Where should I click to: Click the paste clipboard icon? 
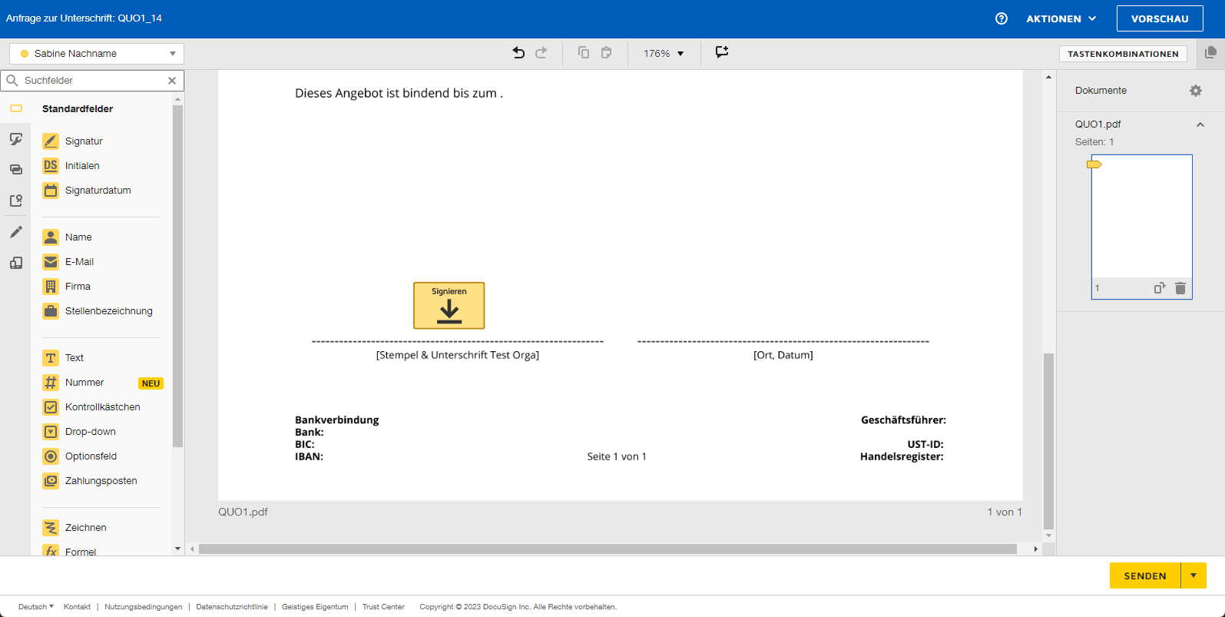[607, 52]
